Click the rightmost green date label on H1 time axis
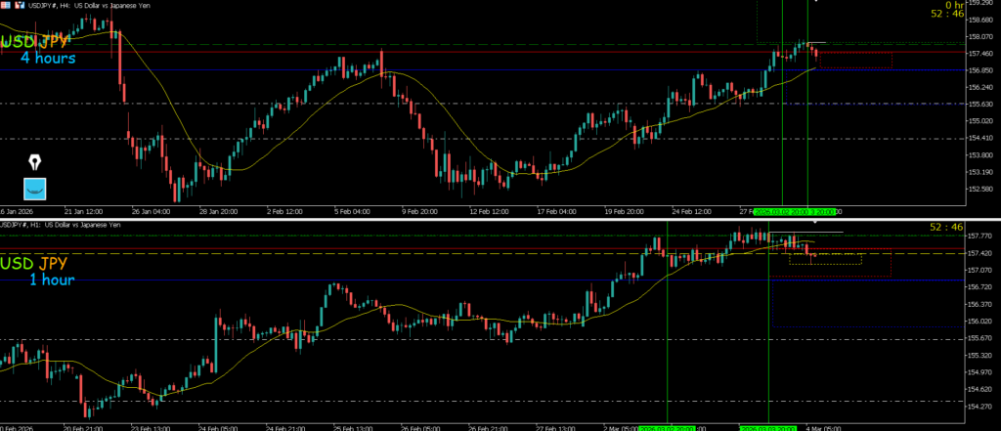Viewport: 1001px width, 431px height. pos(770,427)
